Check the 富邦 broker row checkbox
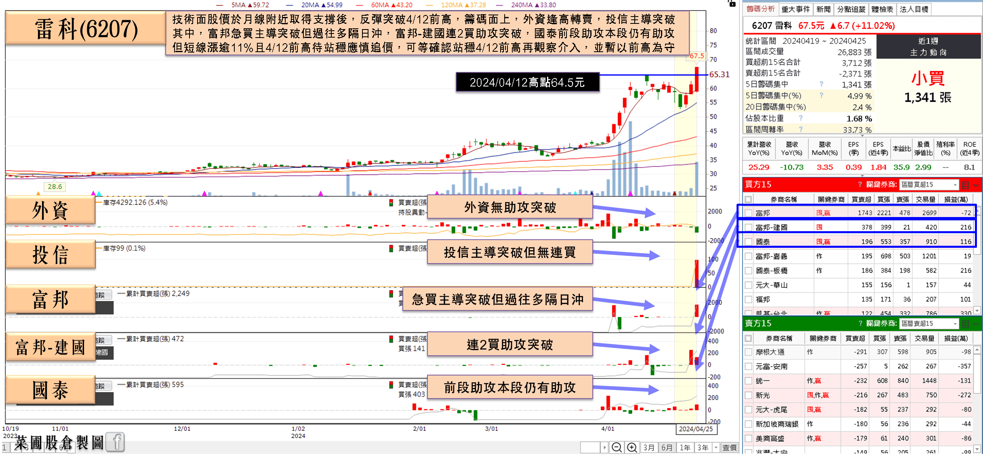The width and height of the screenshot is (983, 464). [748, 213]
